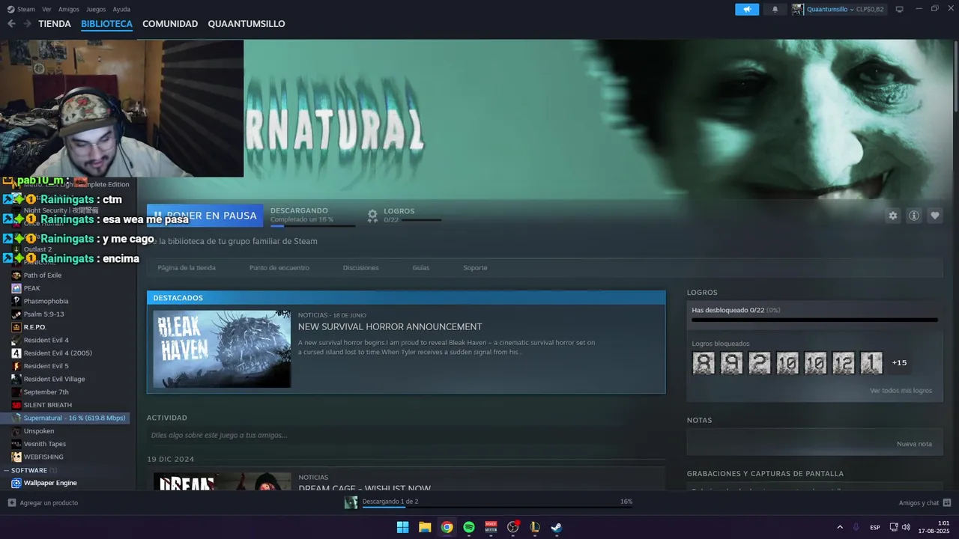The height and width of the screenshot is (539, 959).
Task: Click the +15 locked achievements indicator
Action: (x=899, y=363)
